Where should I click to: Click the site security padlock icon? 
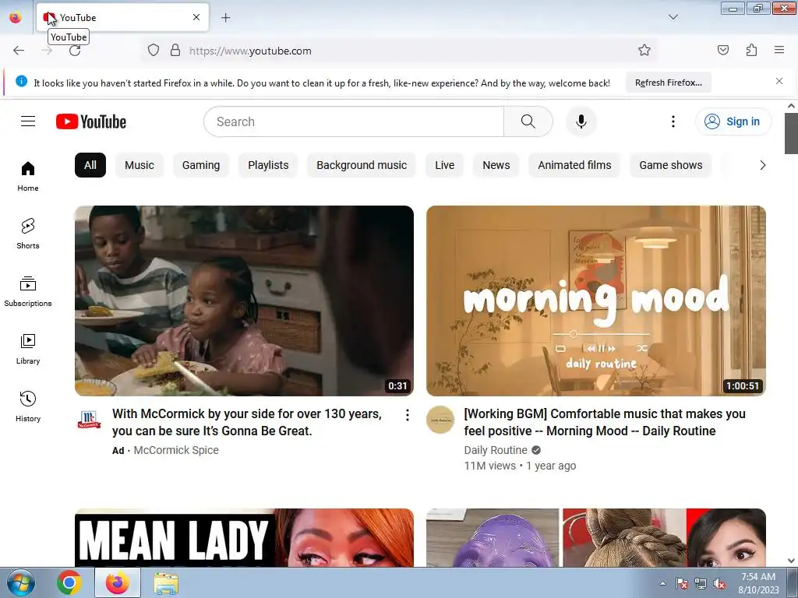(x=175, y=51)
